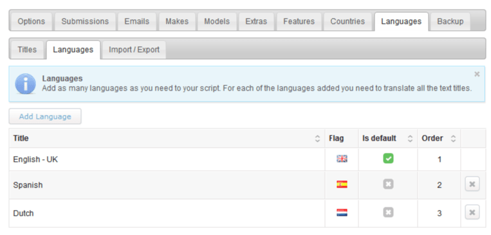Click the Spanish flag icon
The width and height of the screenshot is (491, 235).
tap(342, 184)
